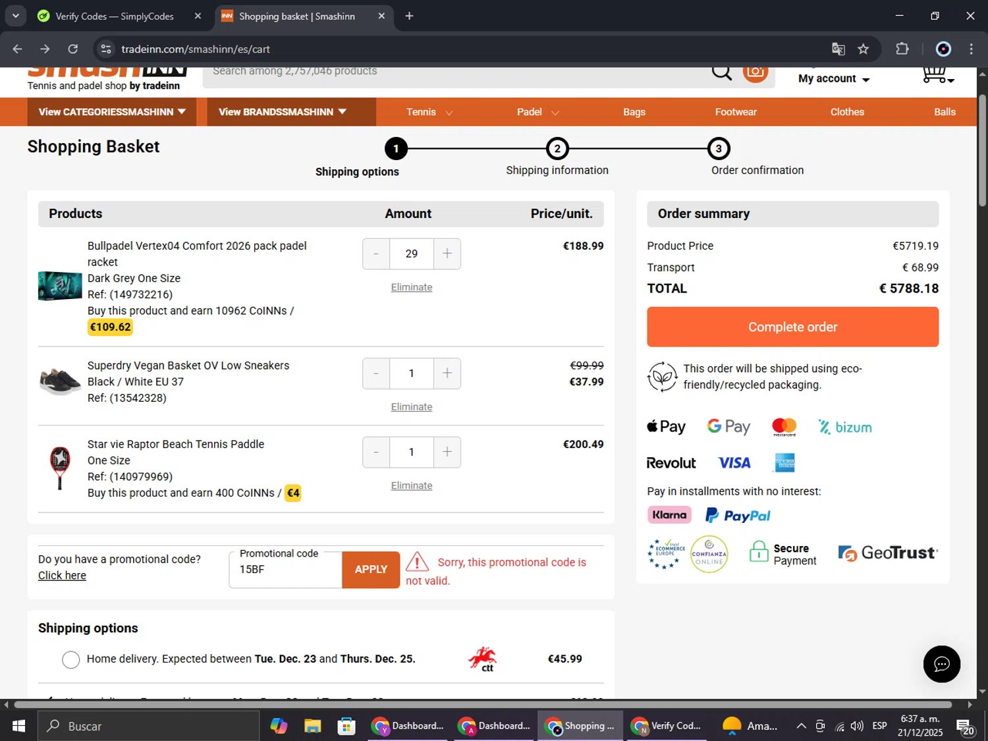
Task: Increase Superdry sneakers quantity
Action: 447,373
